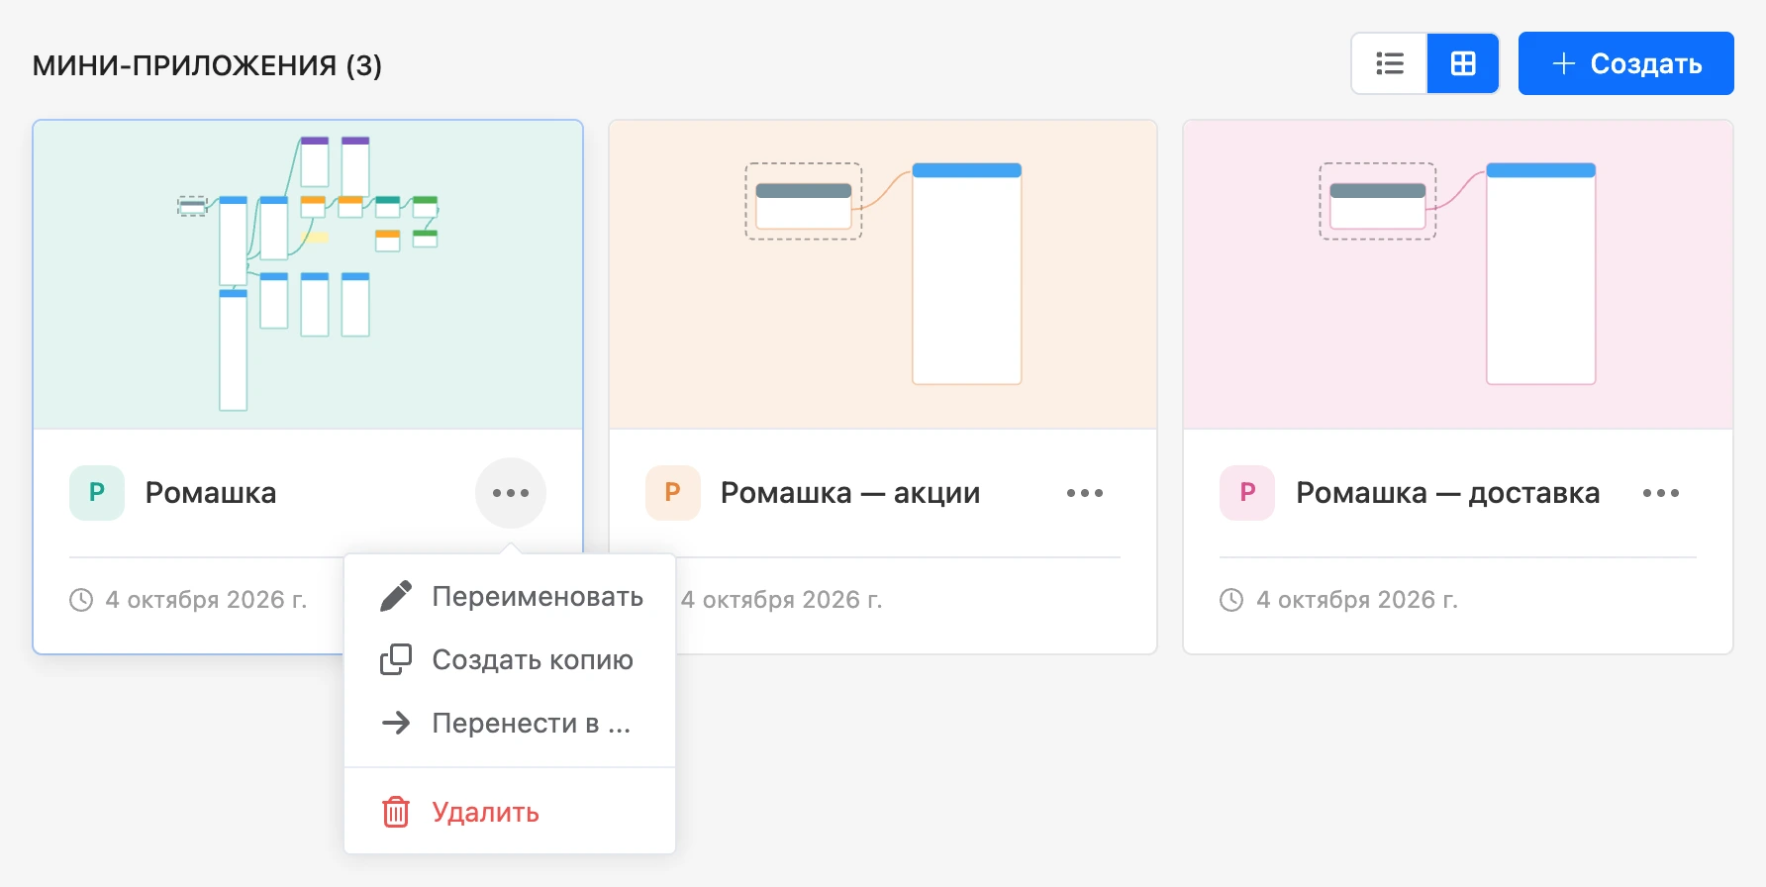The height and width of the screenshot is (887, 1766).
Task: Select Создать копию menu entry
Action: coord(510,659)
